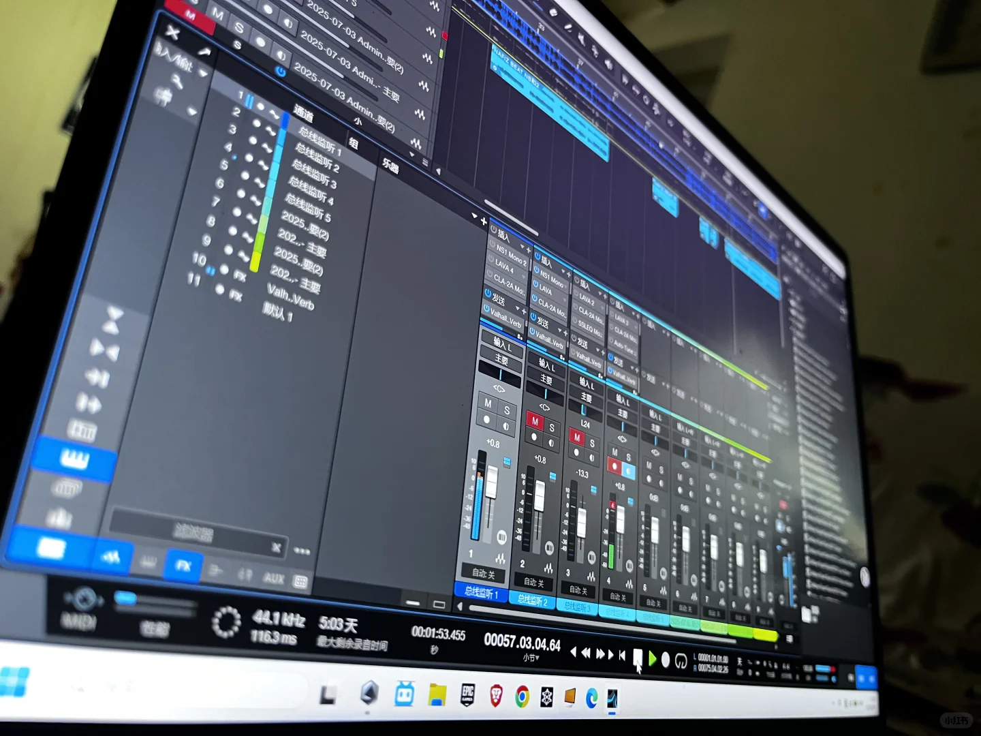Solo mixer channel 2
The height and width of the screenshot is (736, 981).
tap(552, 427)
